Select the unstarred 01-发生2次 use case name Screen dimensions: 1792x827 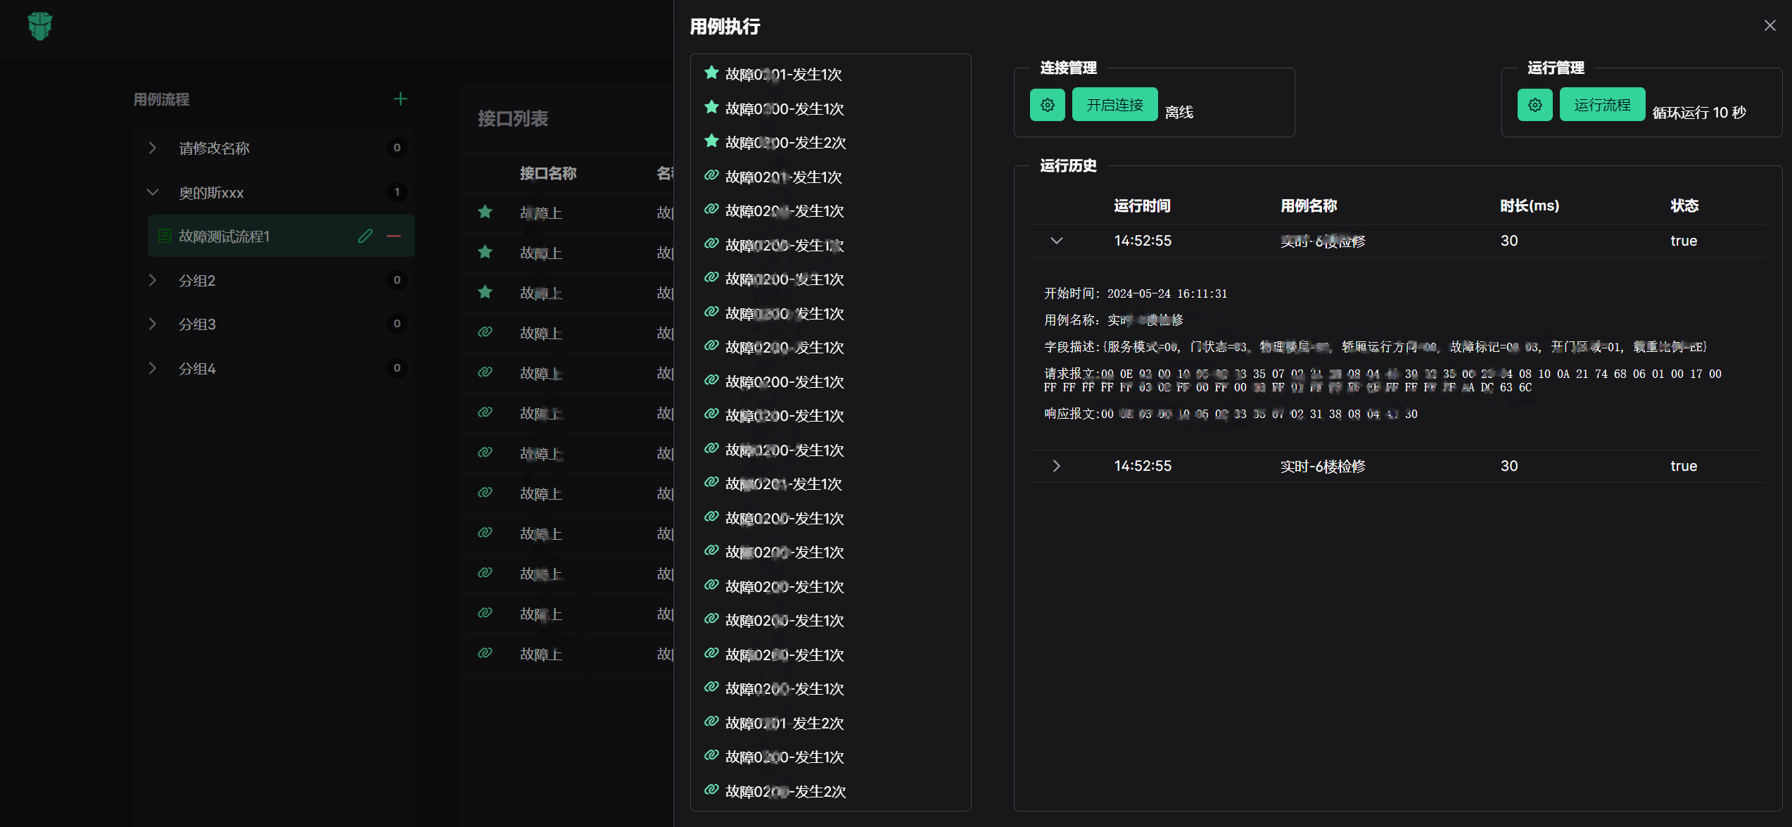pyautogui.click(x=784, y=723)
